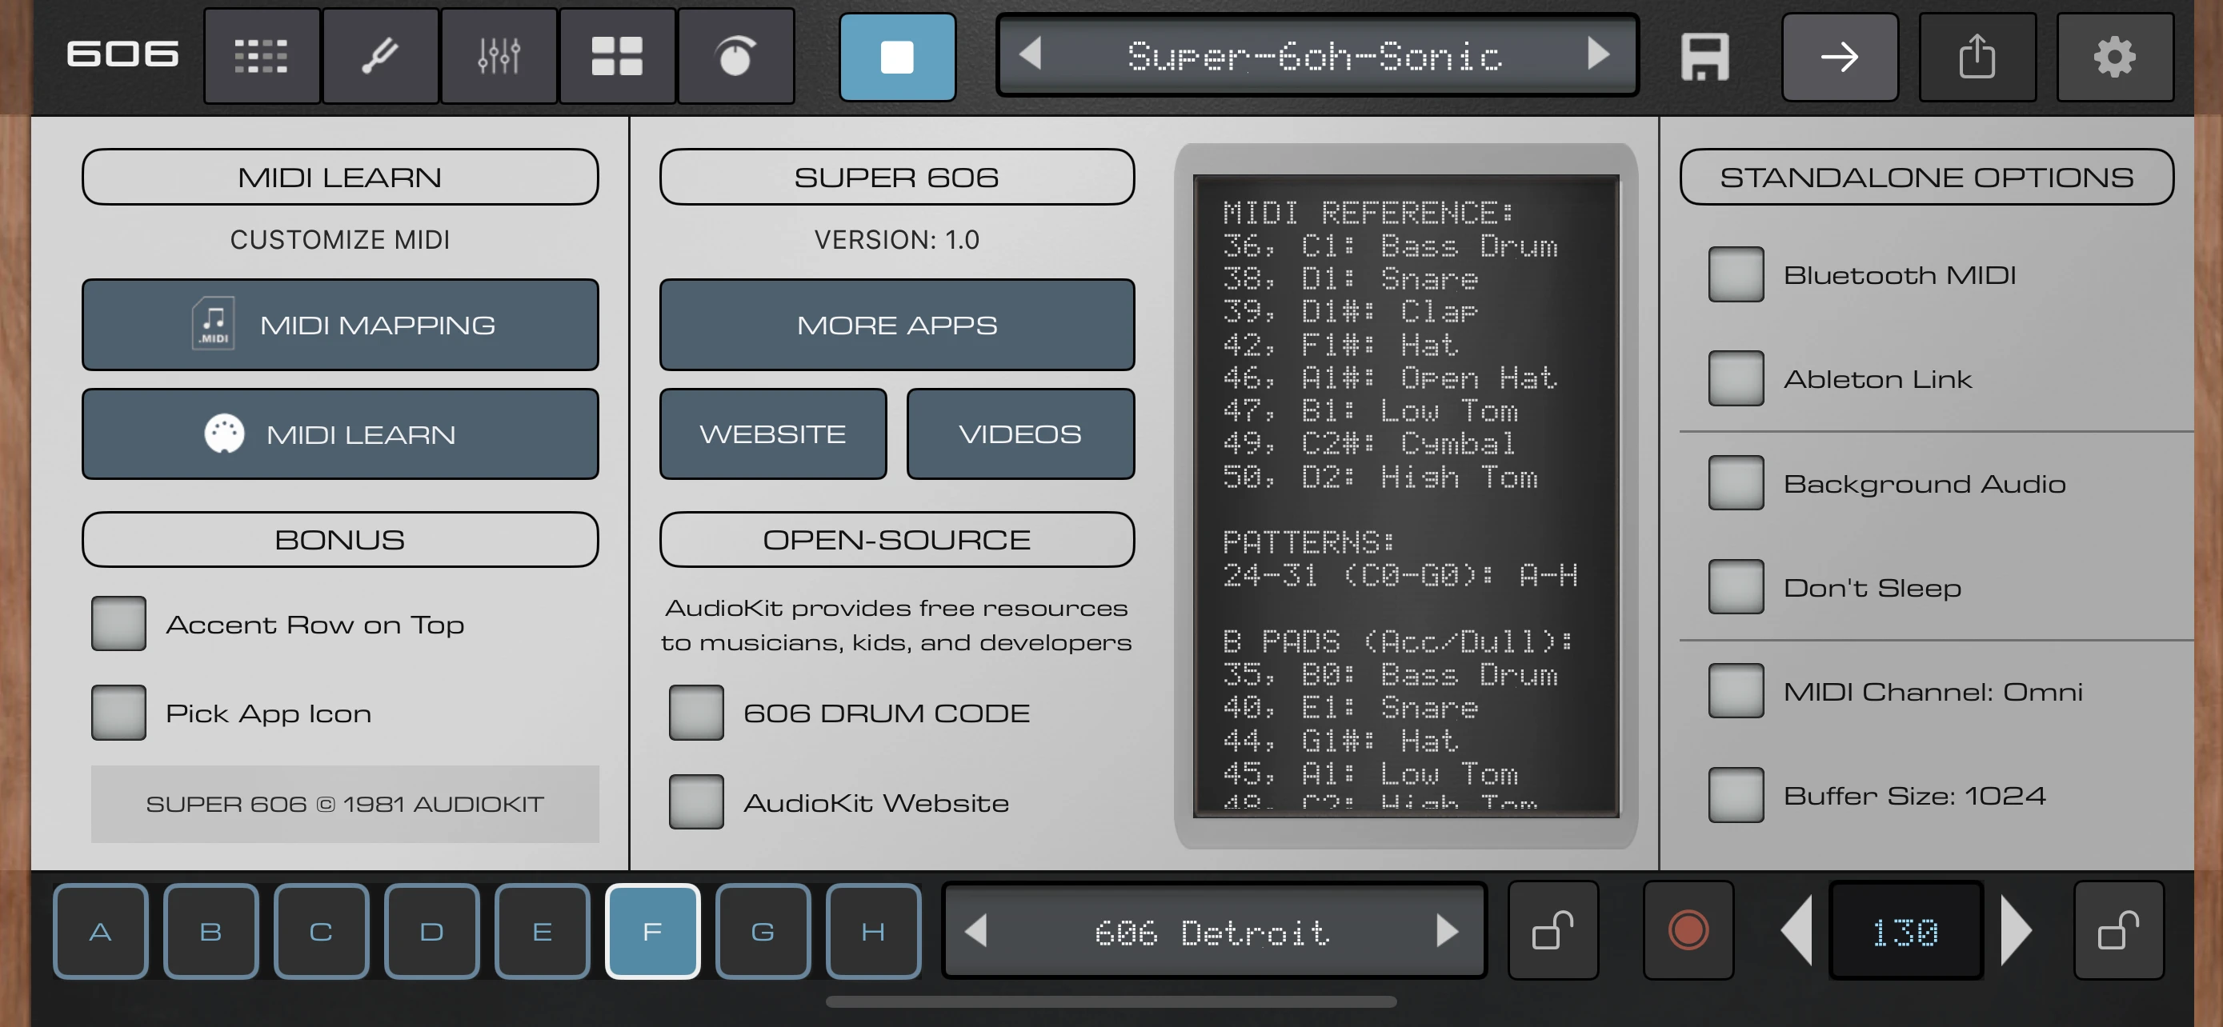Toggle Accent Row on Top checkbox
This screenshot has height=1027, width=2223.
(118, 623)
